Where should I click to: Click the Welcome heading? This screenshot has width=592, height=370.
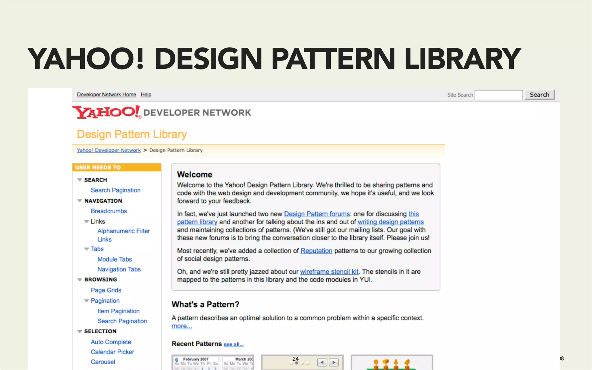tap(195, 175)
